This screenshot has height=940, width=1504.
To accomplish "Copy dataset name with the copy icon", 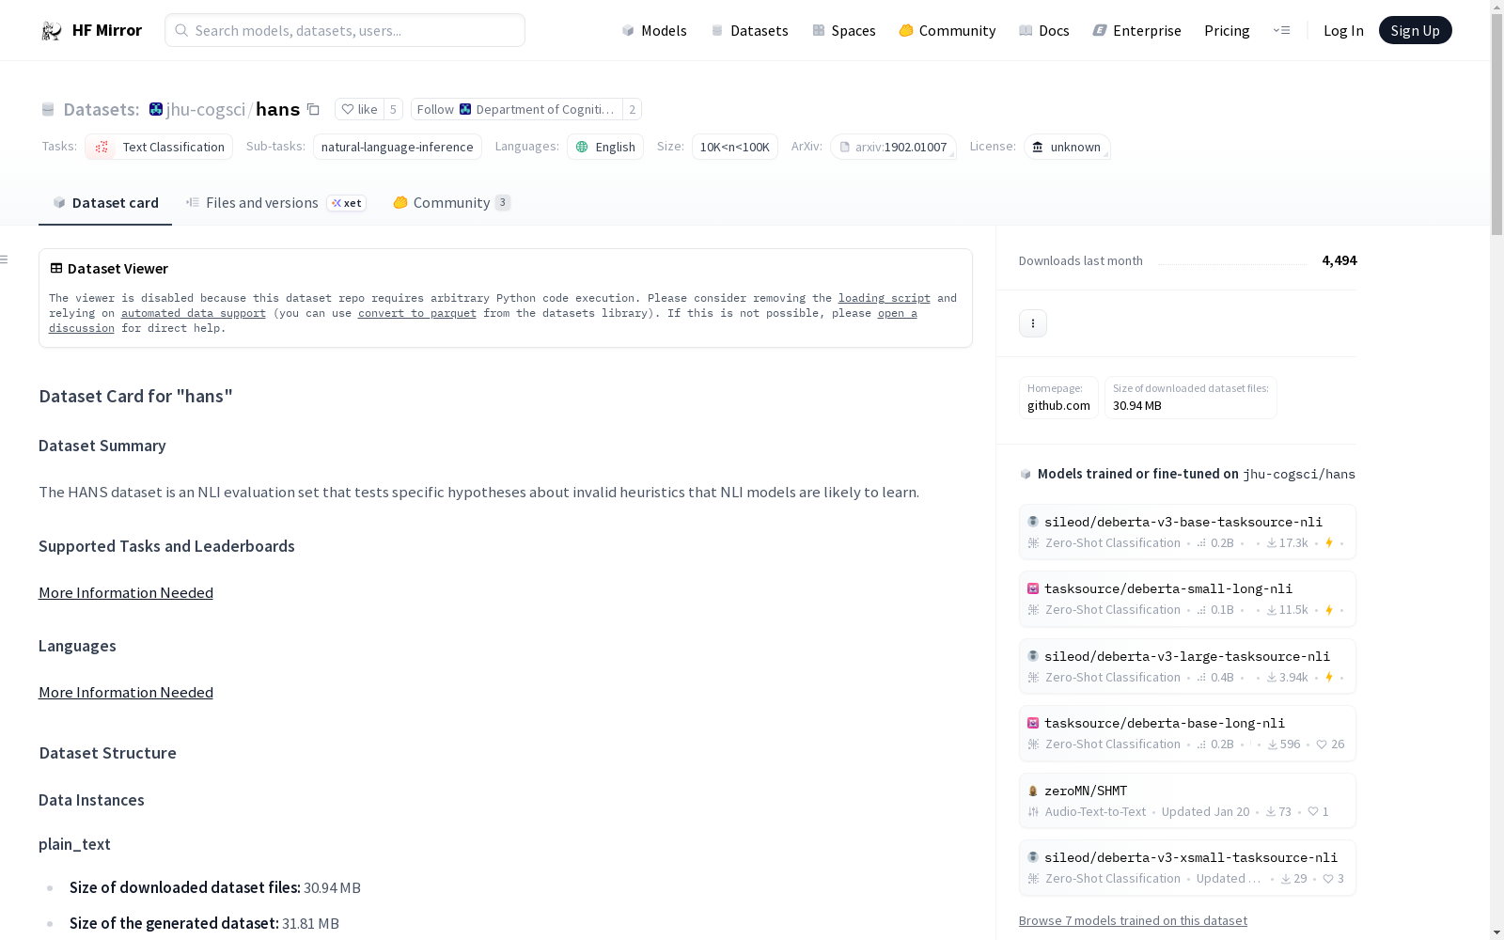I will [x=314, y=110].
